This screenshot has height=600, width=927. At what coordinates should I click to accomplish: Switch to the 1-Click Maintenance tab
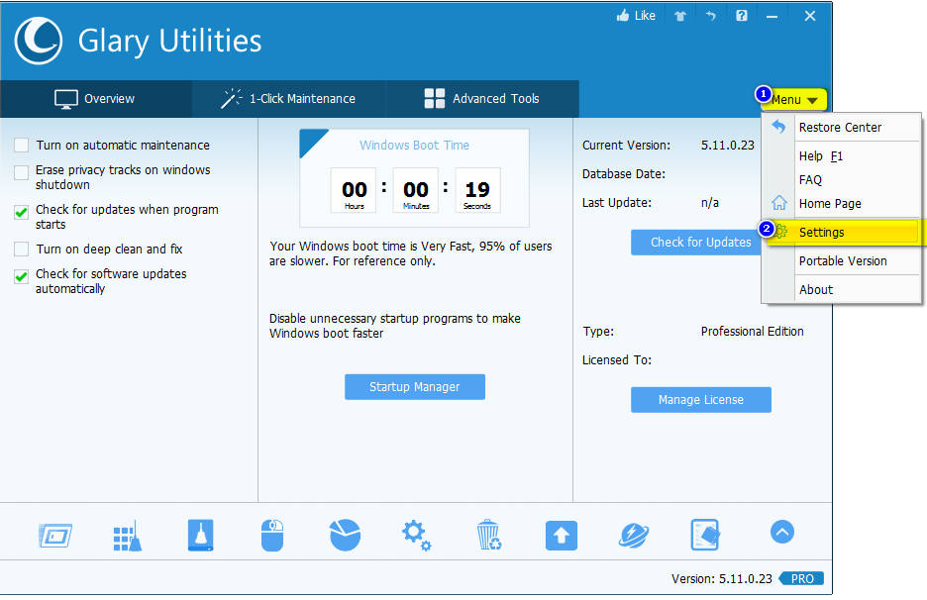tap(288, 99)
